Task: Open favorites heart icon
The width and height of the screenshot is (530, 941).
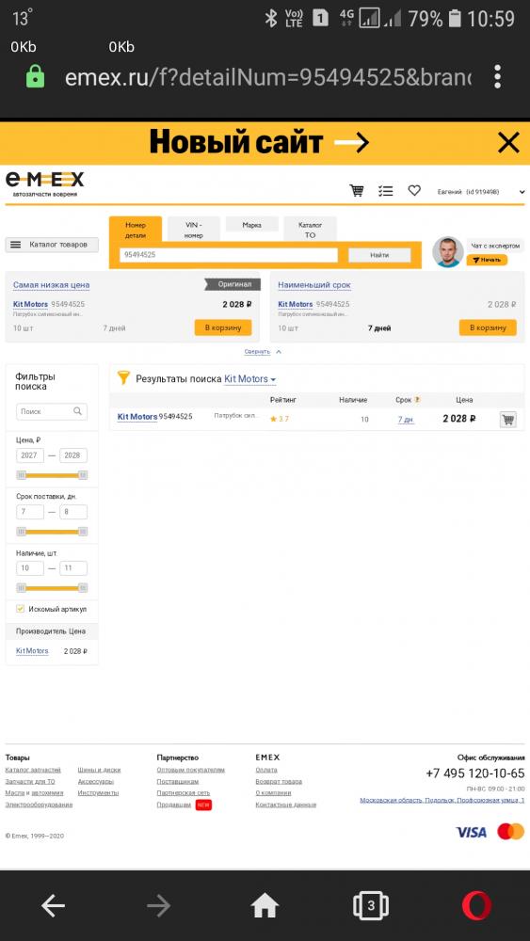Action: (414, 190)
